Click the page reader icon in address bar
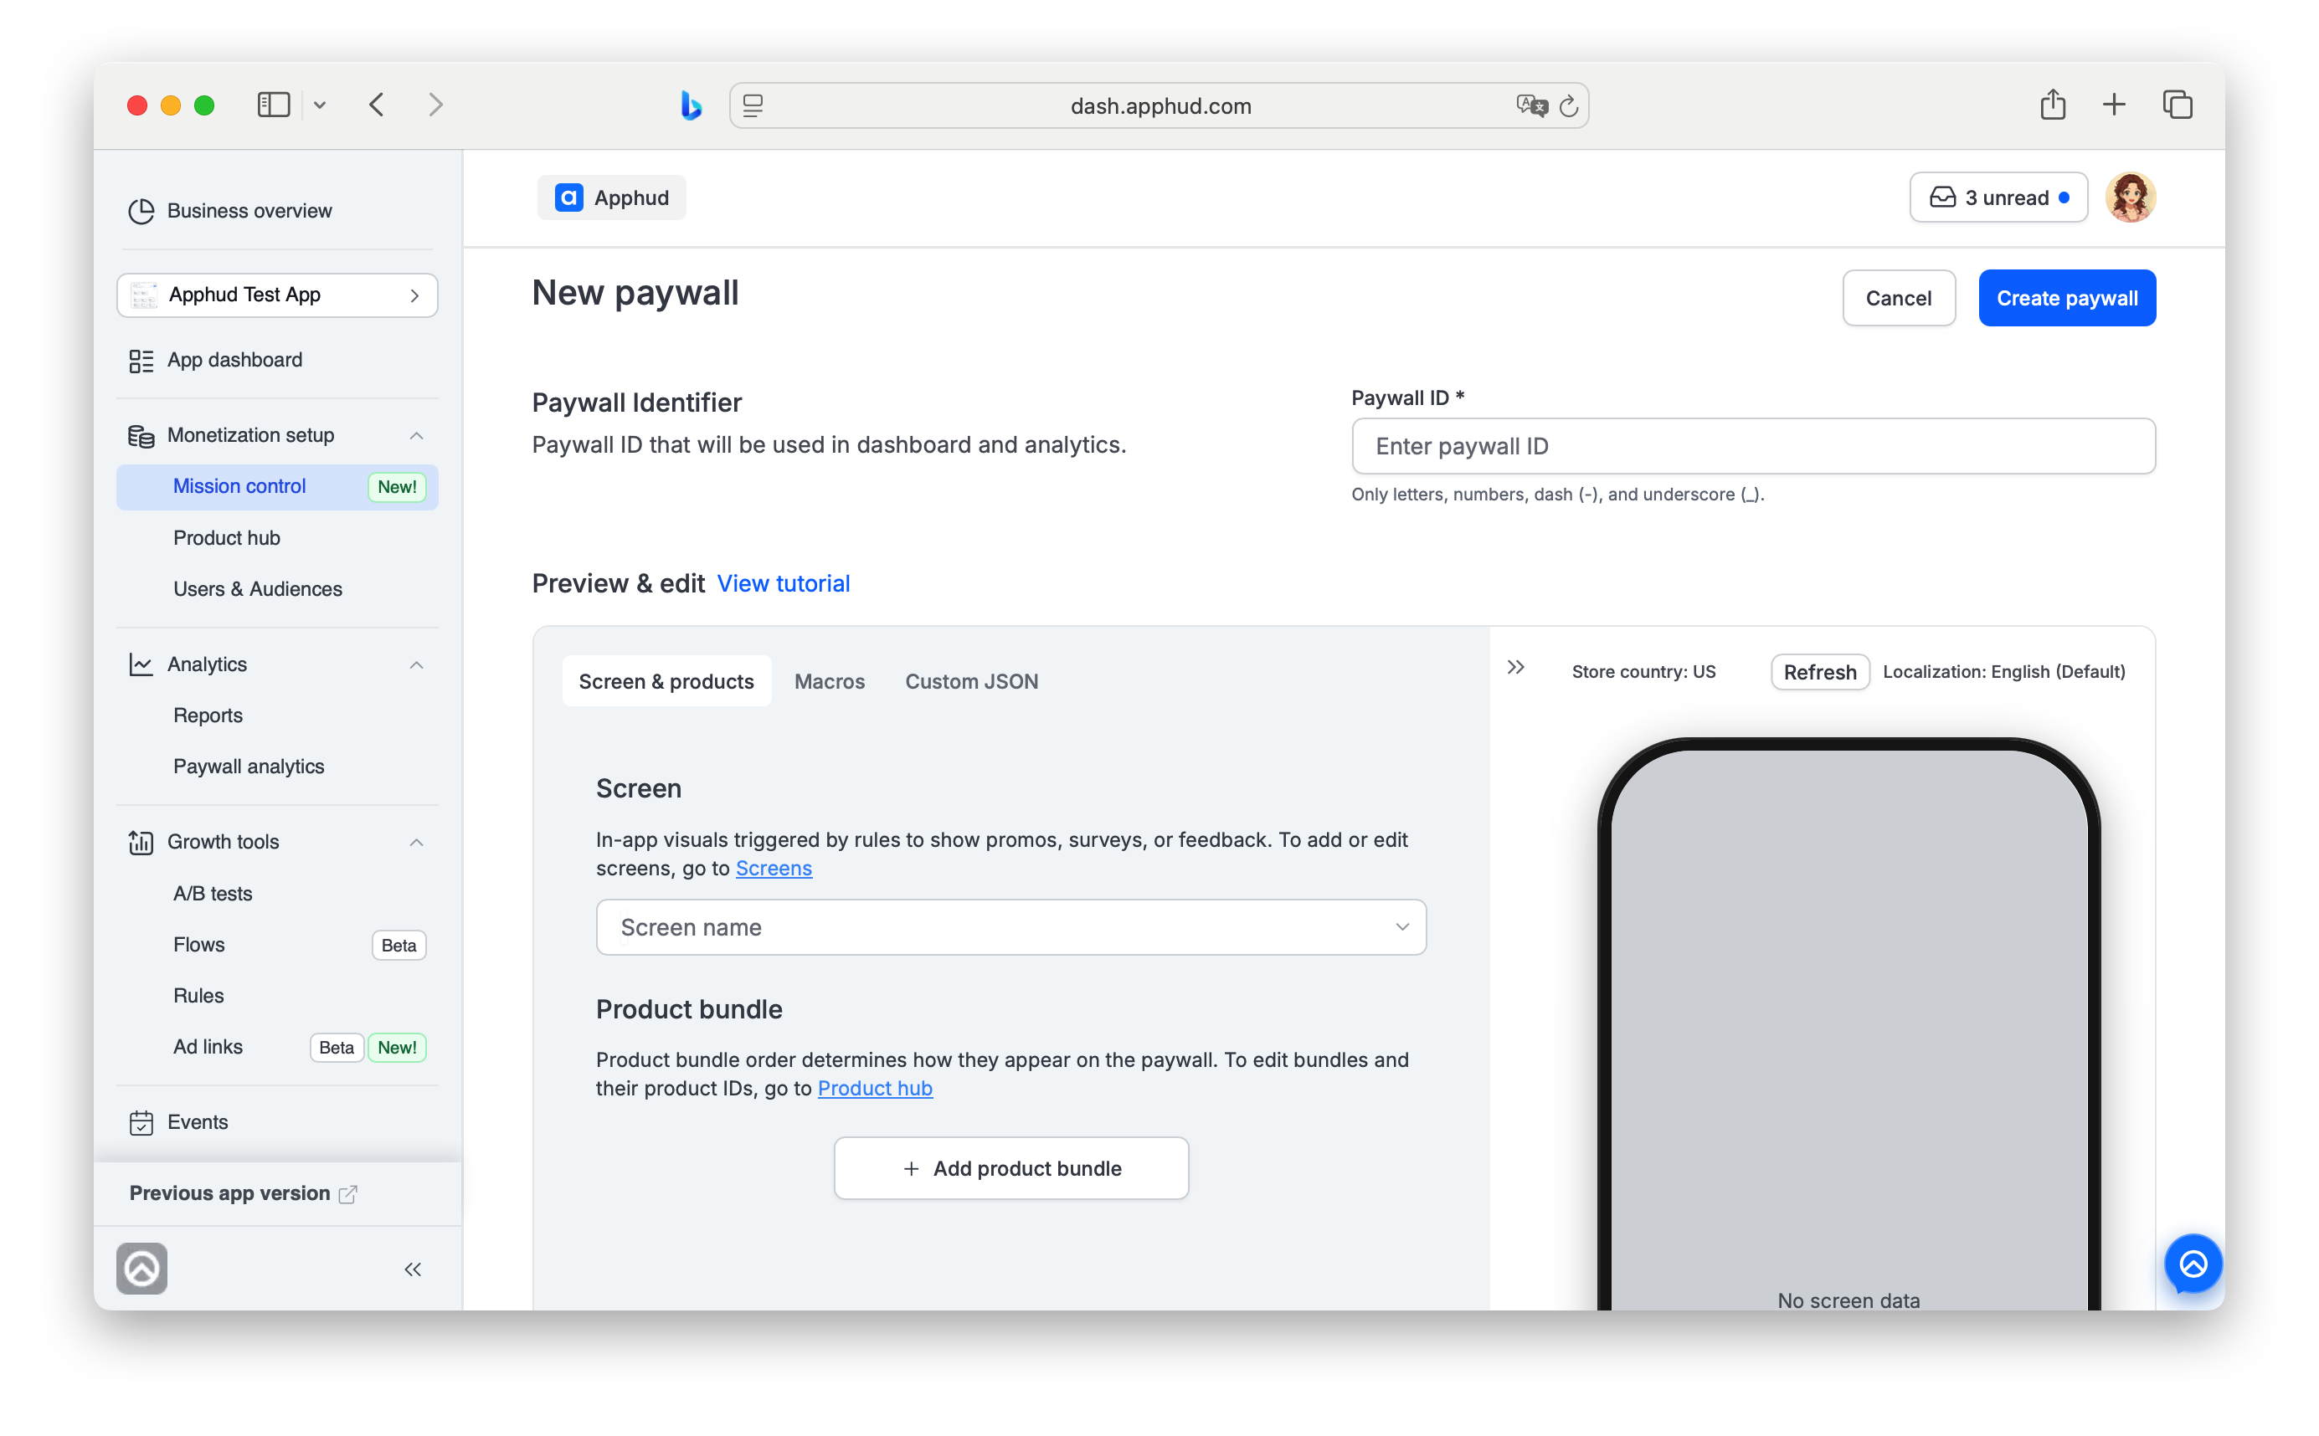This screenshot has width=2319, height=1436. click(x=753, y=105)
